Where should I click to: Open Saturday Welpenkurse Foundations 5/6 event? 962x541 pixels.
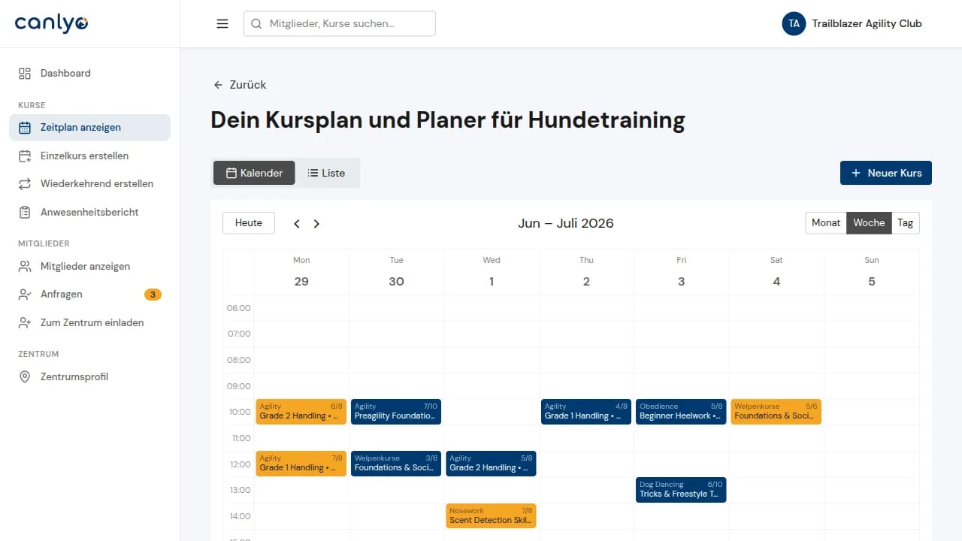(776, 412)
